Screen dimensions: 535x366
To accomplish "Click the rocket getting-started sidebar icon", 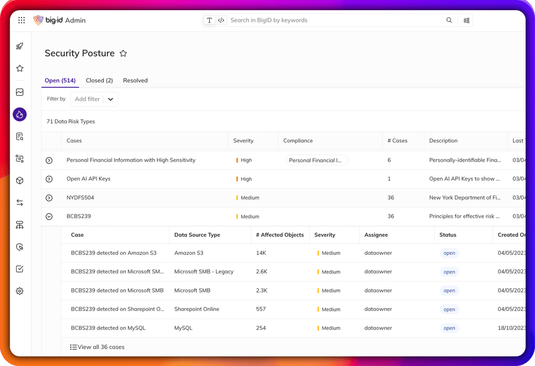I will tap(20, 46).
